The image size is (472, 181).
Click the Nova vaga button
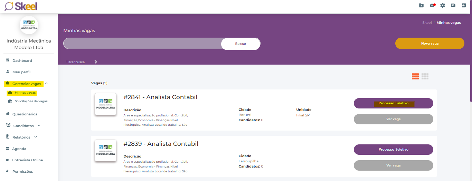click(x=429, y=44)
